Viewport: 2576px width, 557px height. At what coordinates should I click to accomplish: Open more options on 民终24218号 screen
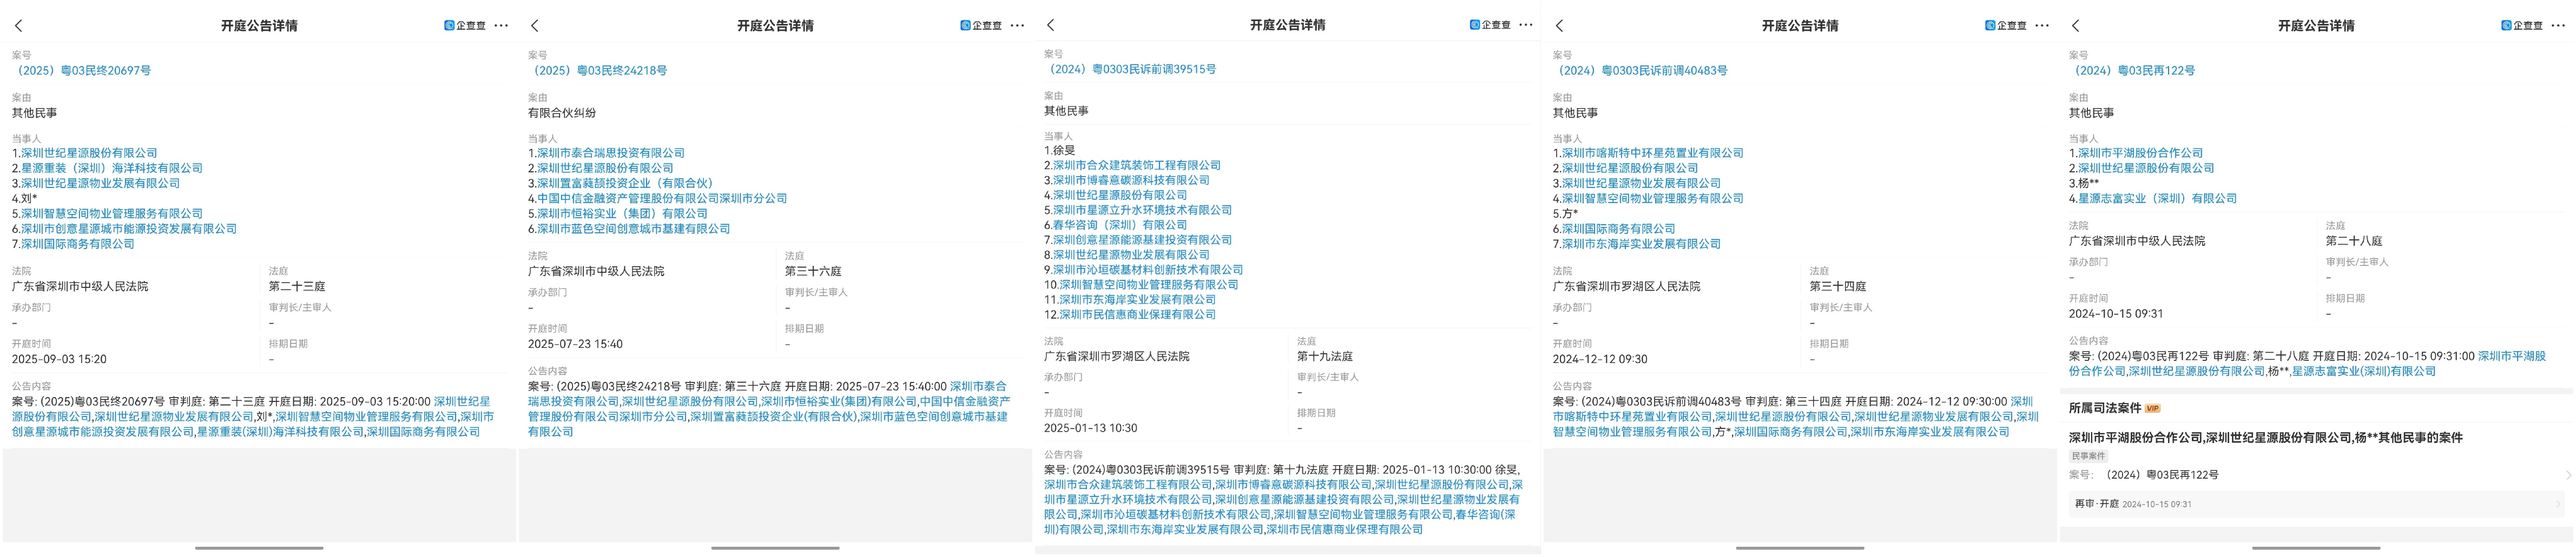pyautogui.click(x=1018, y=26)
